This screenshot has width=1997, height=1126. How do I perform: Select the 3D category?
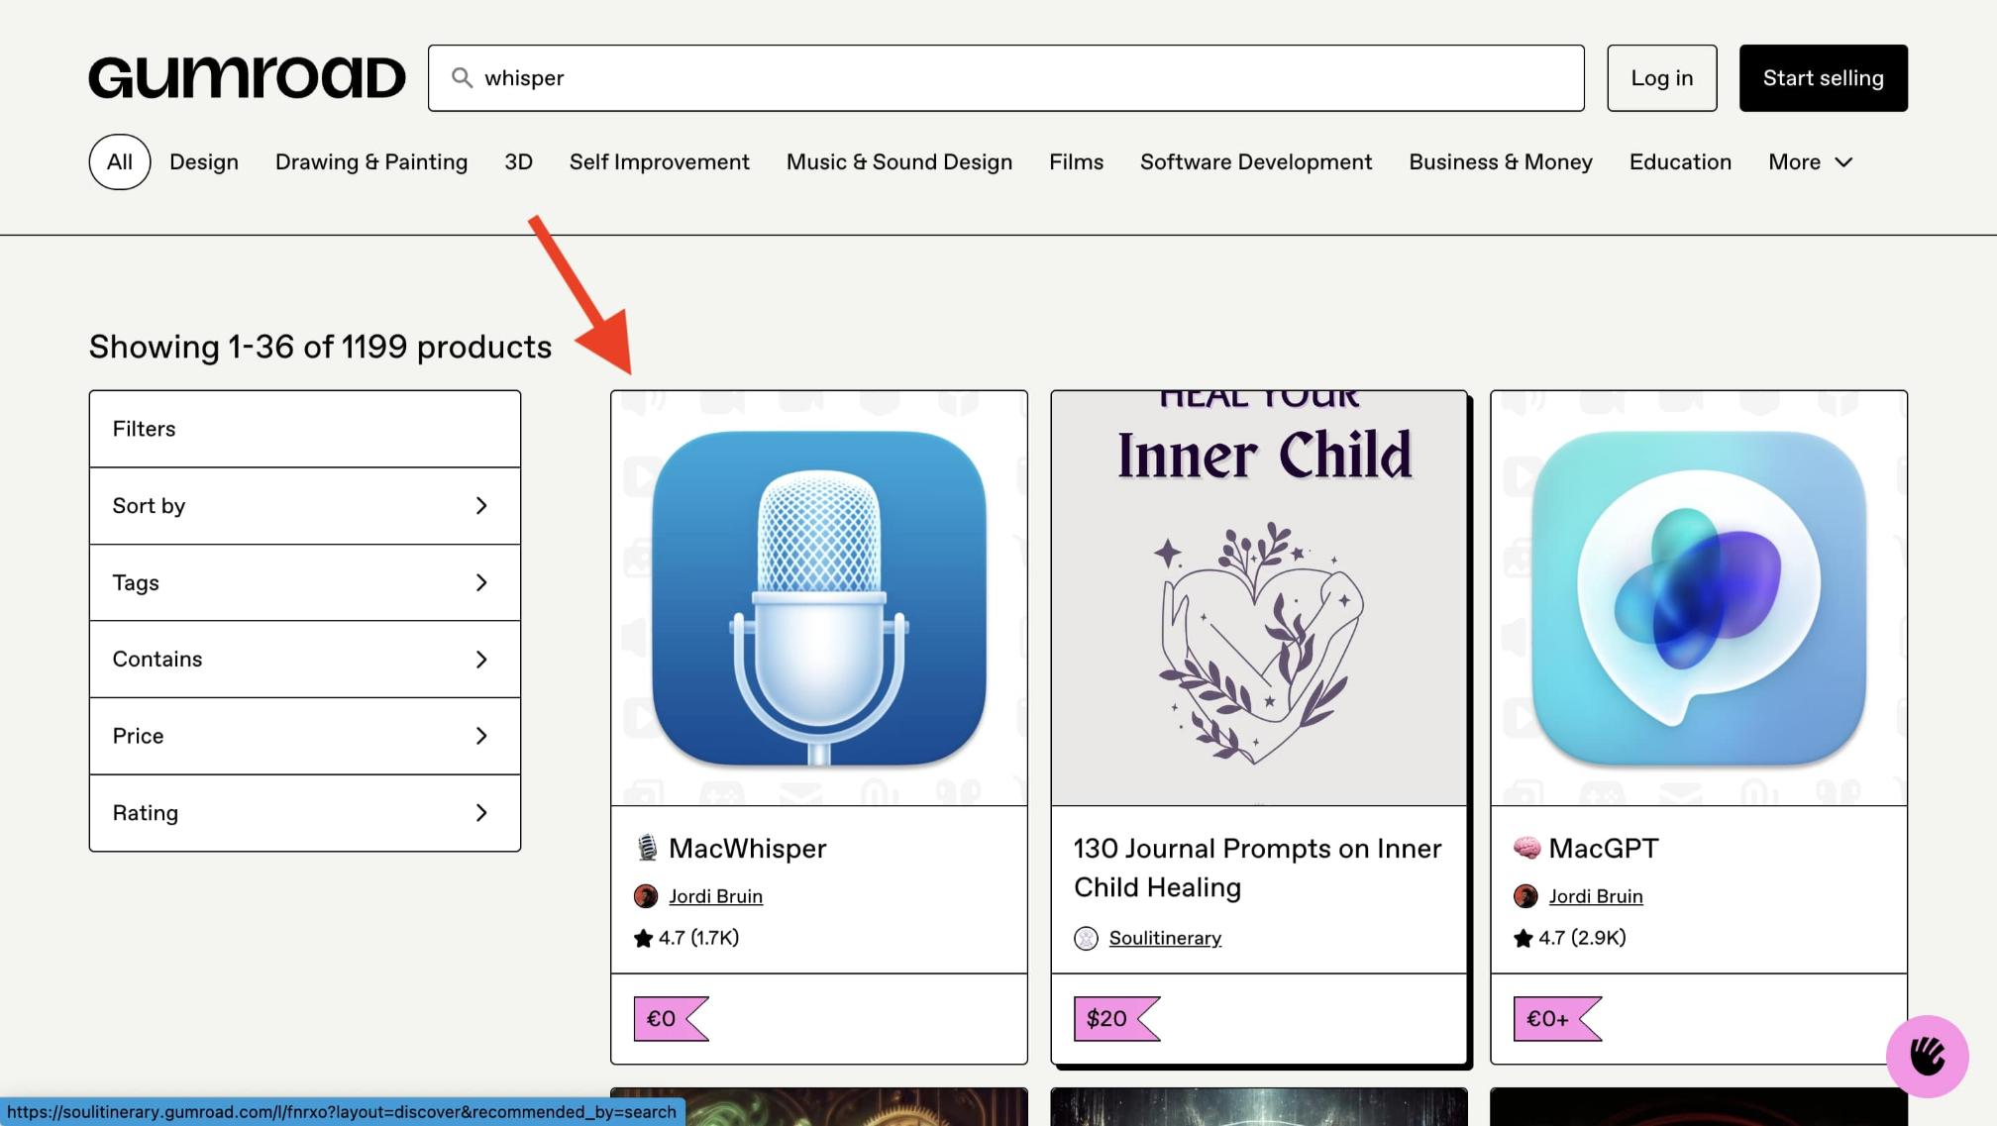[x=518, y=162]
